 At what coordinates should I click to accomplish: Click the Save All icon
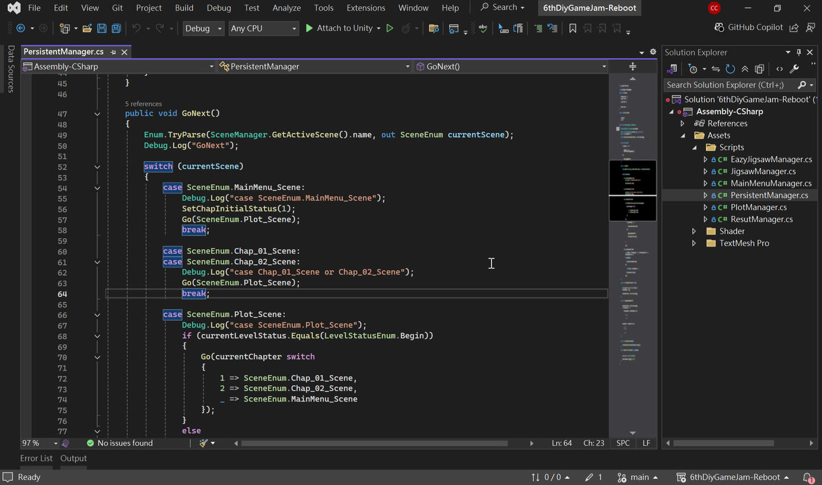[x=116, y=28]
